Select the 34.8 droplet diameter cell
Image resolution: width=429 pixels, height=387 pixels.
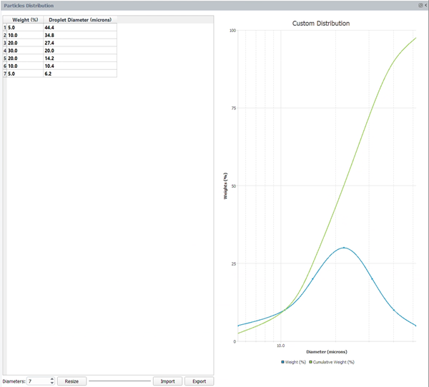tap(79, 35)
